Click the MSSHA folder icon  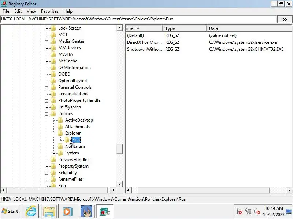coord(53,54)
